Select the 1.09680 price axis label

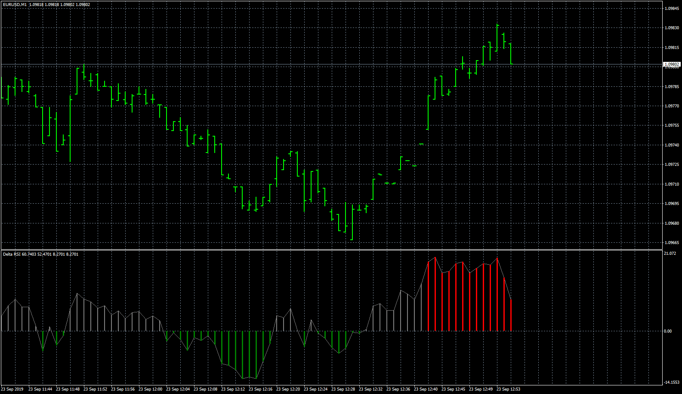click(x=672, y=223)
